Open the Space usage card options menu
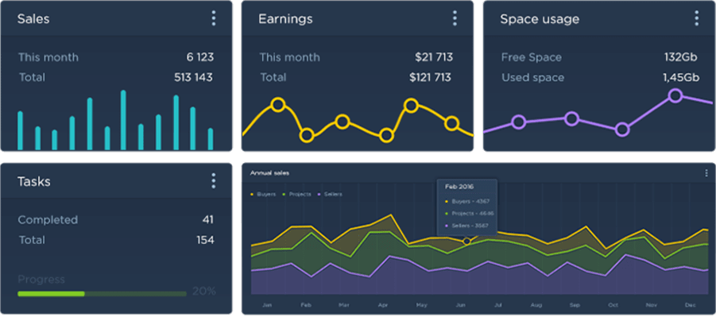The image size is (716, 317). pos(696,18)
